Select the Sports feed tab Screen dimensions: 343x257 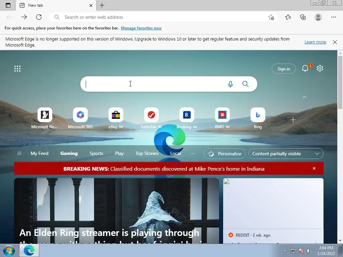point(96,153)
